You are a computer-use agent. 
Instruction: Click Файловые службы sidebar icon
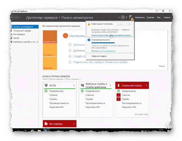pos(11,42)
